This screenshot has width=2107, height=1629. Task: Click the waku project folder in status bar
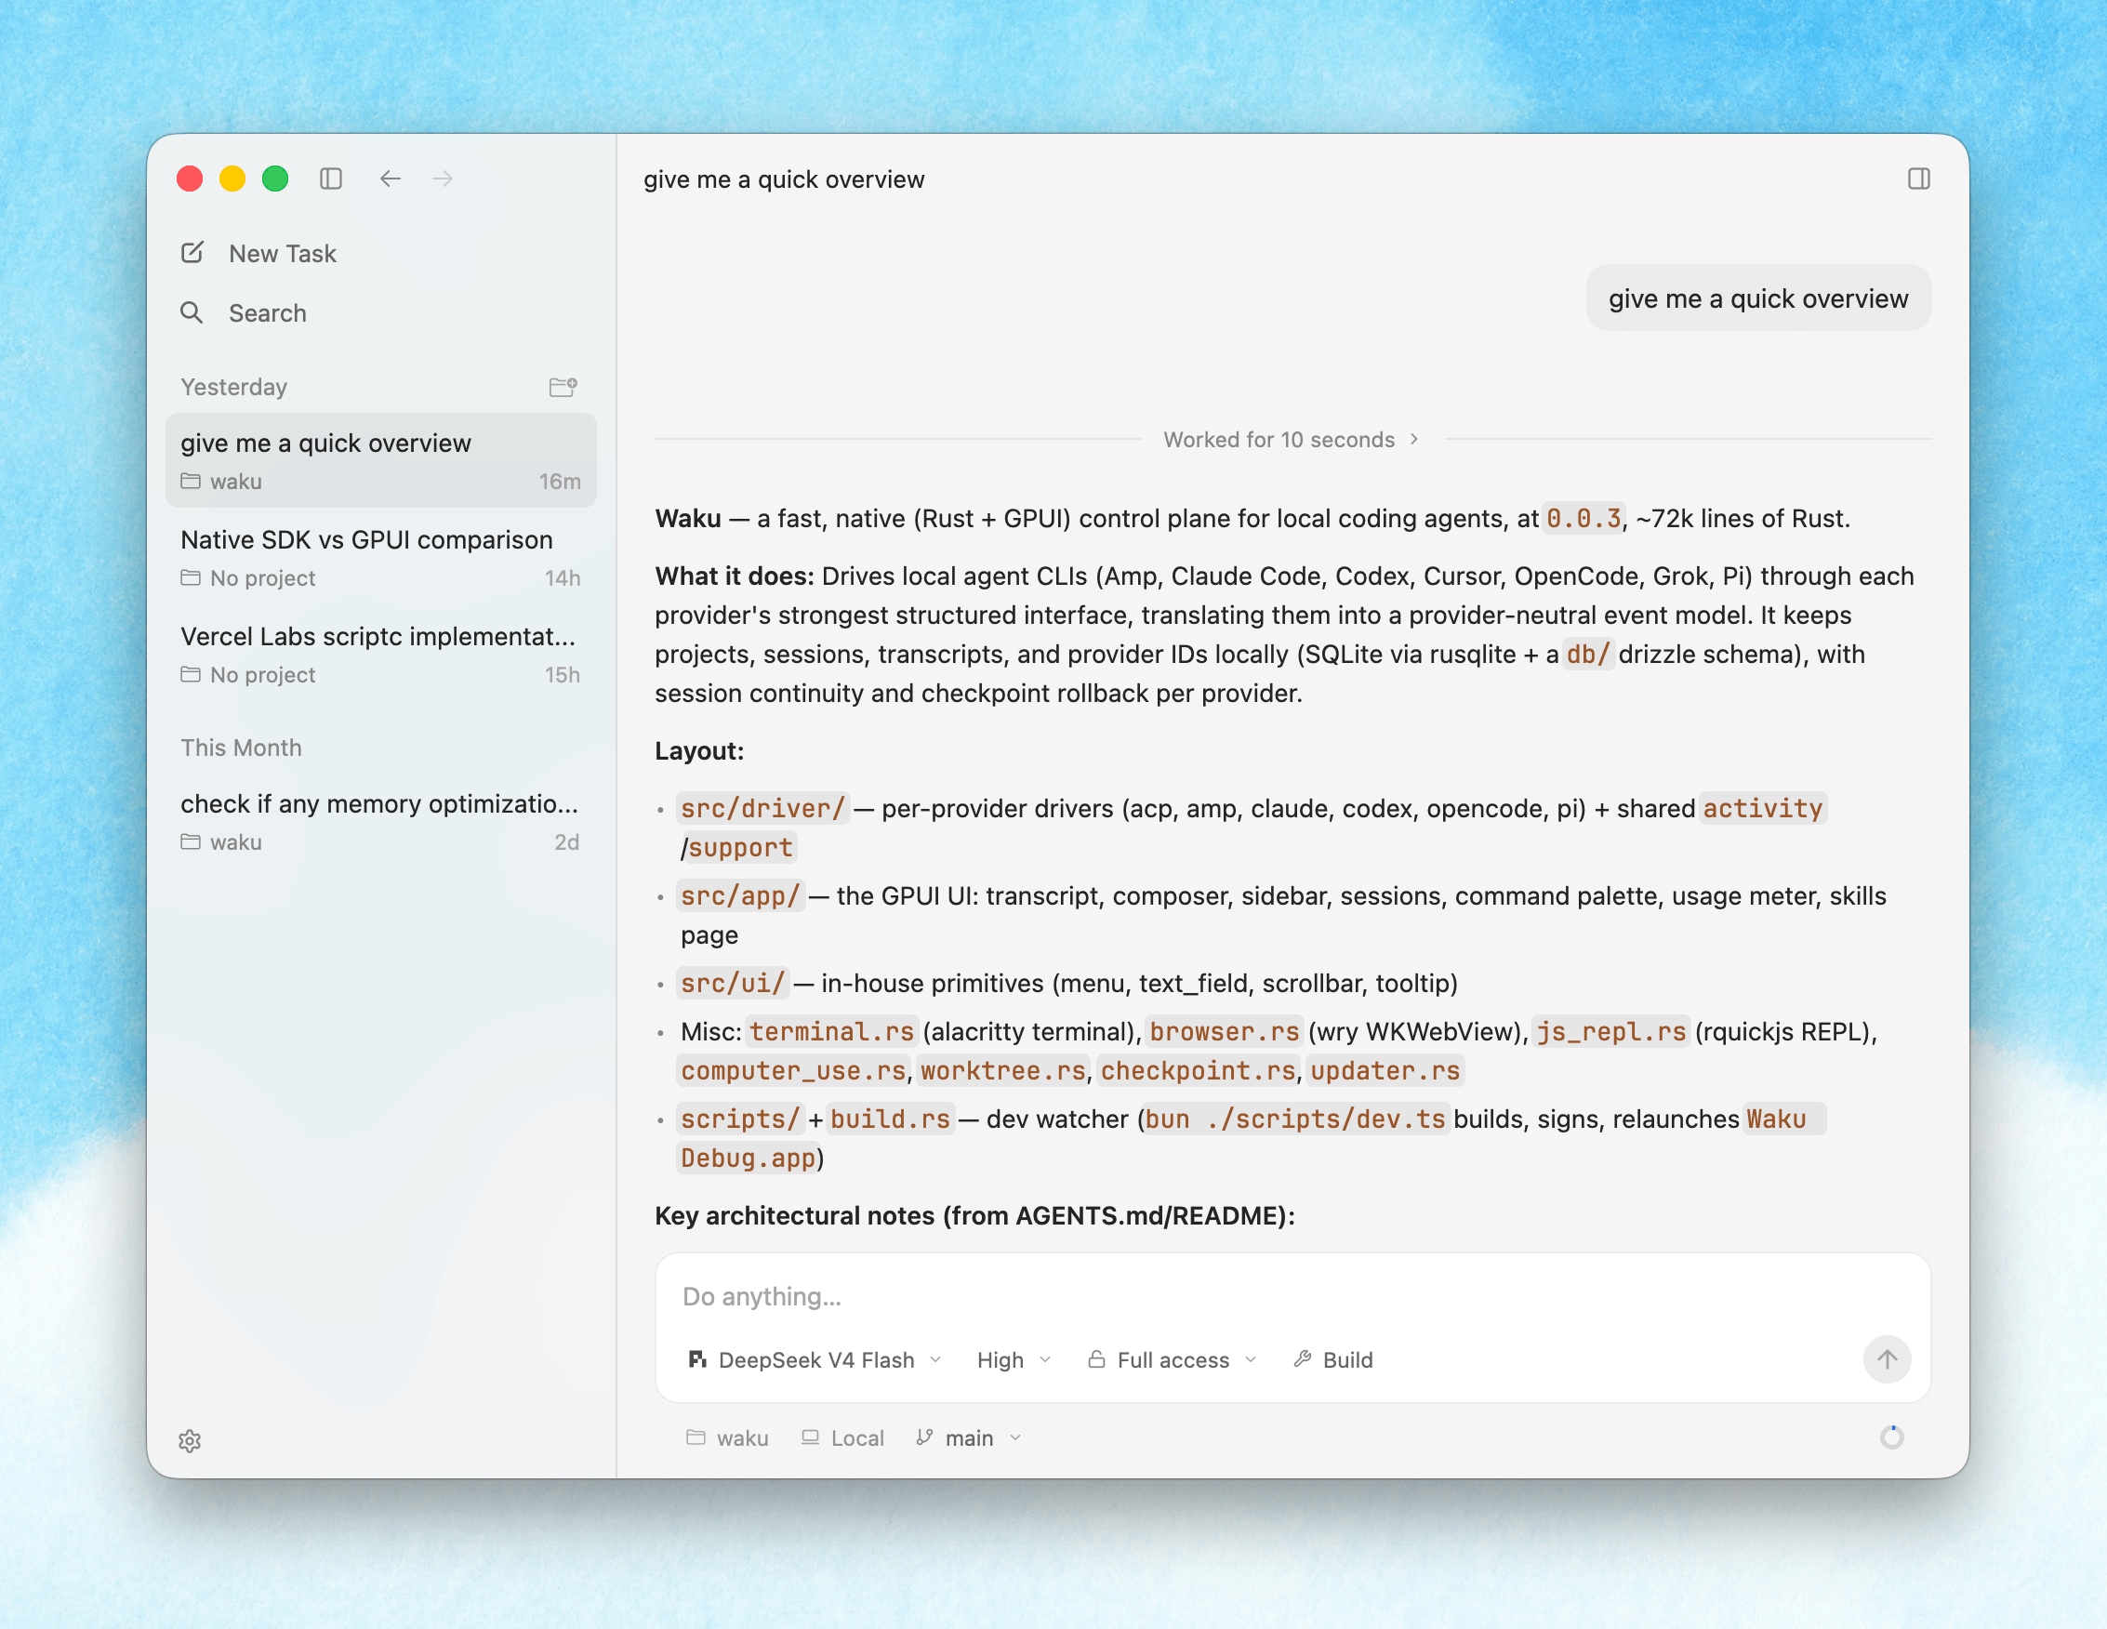(x=727, y=1437)
